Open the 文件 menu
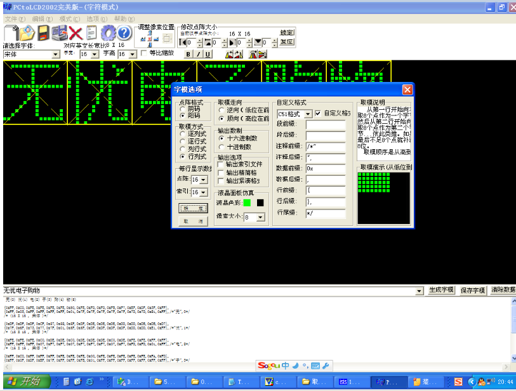516x391 pixels. (x=15, y=19)
